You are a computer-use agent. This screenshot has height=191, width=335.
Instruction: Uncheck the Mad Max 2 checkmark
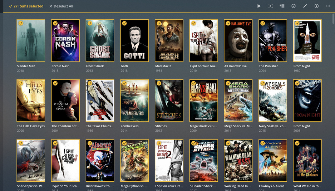159,23
